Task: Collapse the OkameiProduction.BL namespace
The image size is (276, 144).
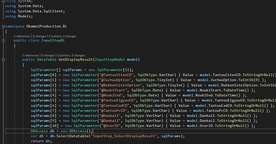Action: point(3,27)
